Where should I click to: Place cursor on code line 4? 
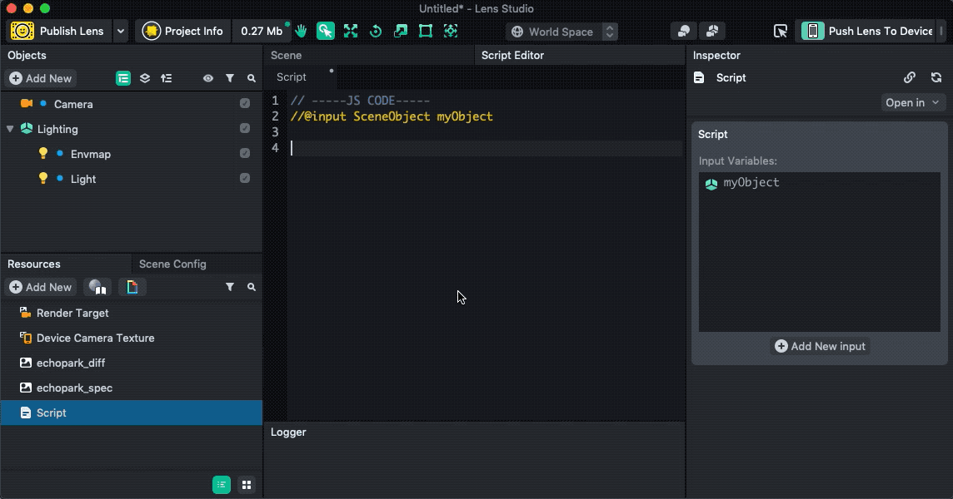[486, 148]
